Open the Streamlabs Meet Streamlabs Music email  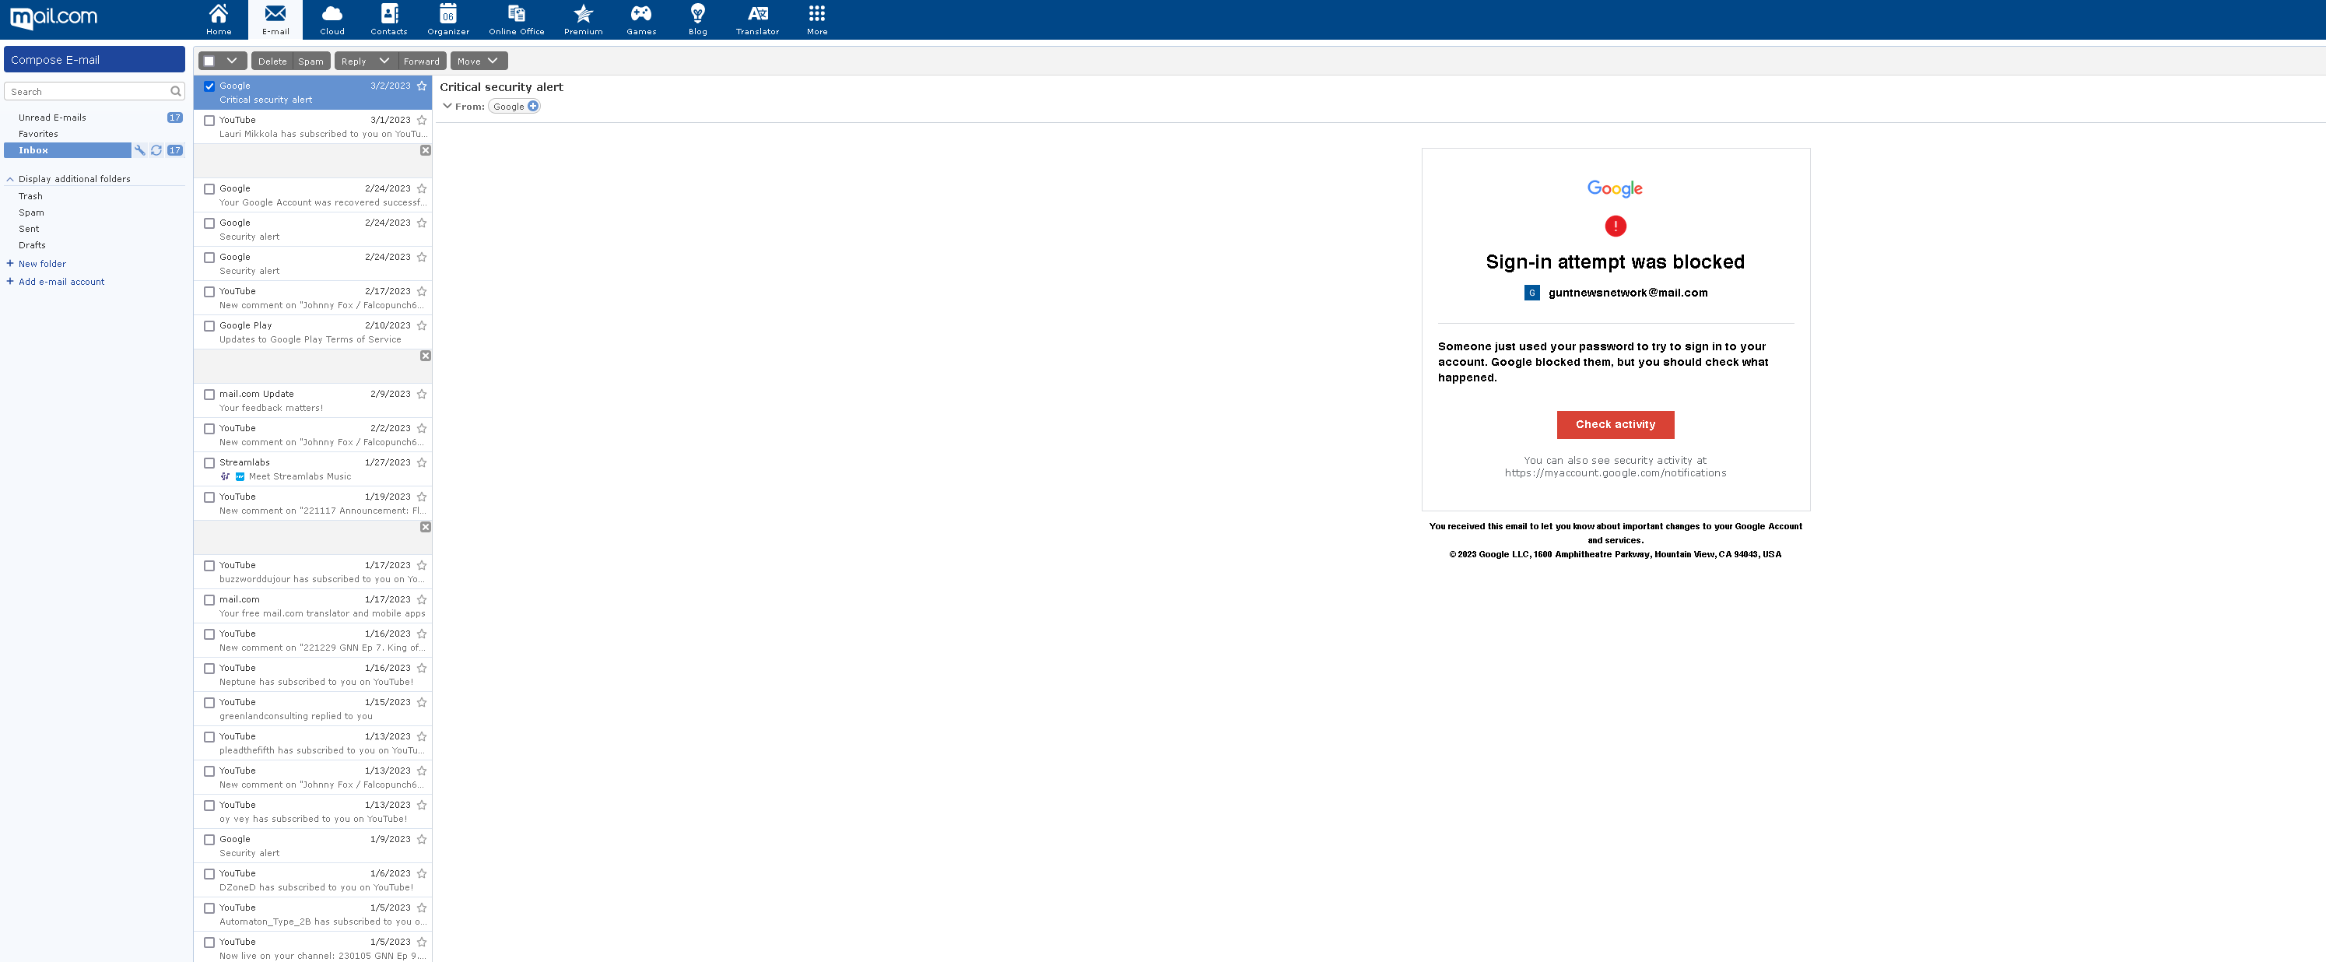(312, 469)
